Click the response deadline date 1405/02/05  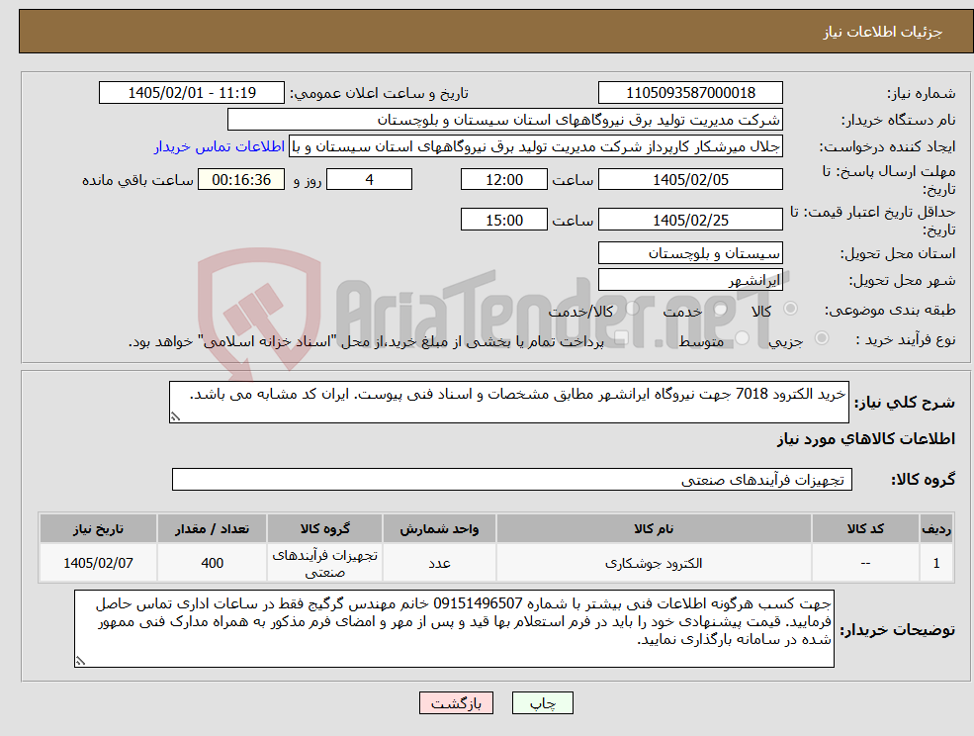(690, 180)
